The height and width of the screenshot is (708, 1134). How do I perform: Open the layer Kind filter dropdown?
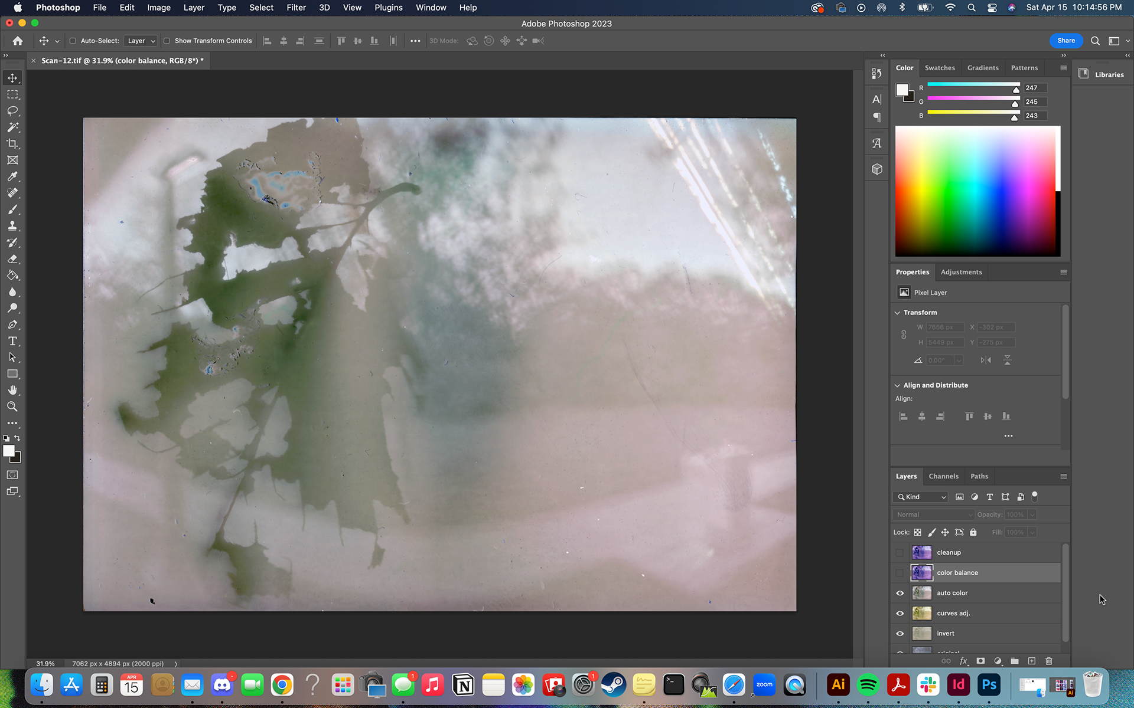pos(920,497)
